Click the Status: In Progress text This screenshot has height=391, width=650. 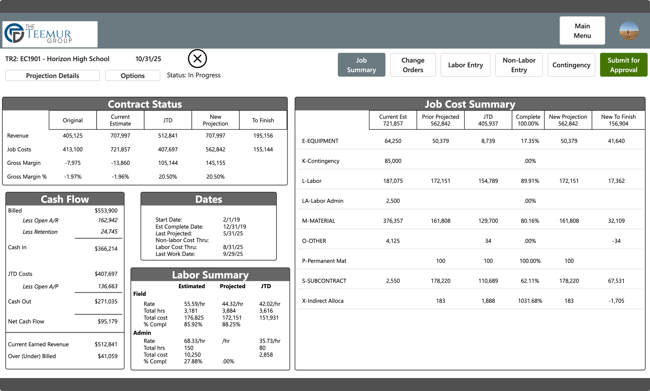(x=193, y=75)
